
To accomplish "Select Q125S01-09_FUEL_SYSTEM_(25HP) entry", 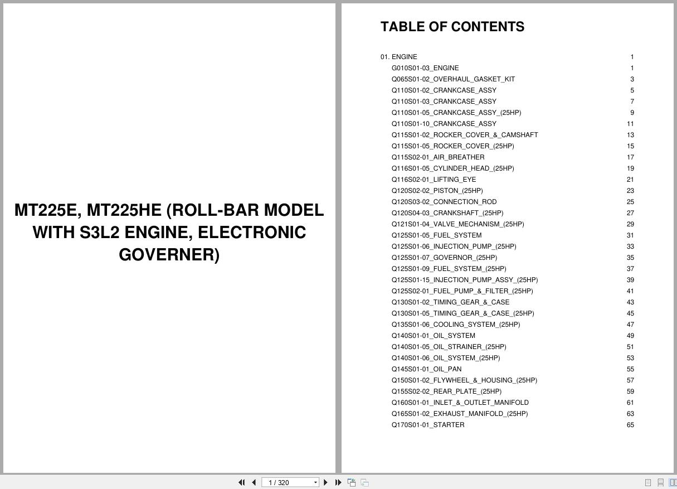I will click(449, 269).
